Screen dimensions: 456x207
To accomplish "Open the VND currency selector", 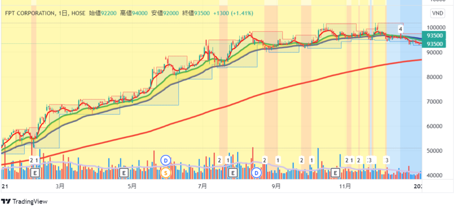I will (438, 13).
